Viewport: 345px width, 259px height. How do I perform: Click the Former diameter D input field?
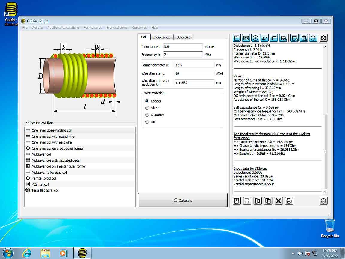194,65
